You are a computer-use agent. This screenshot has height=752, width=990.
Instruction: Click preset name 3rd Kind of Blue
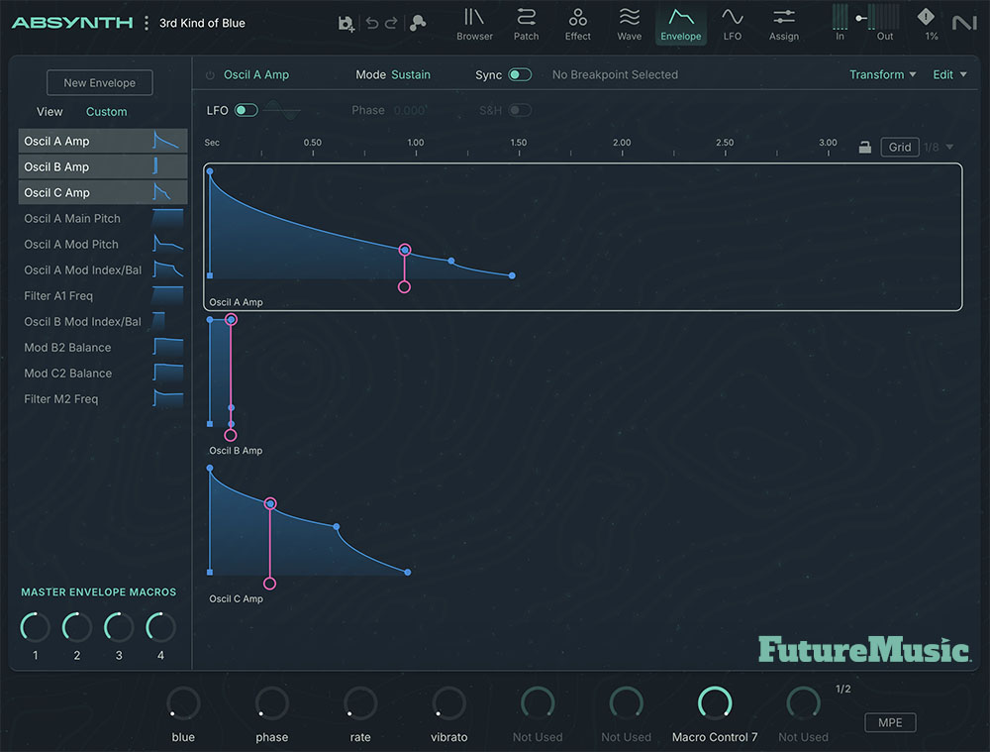[202, 24]
